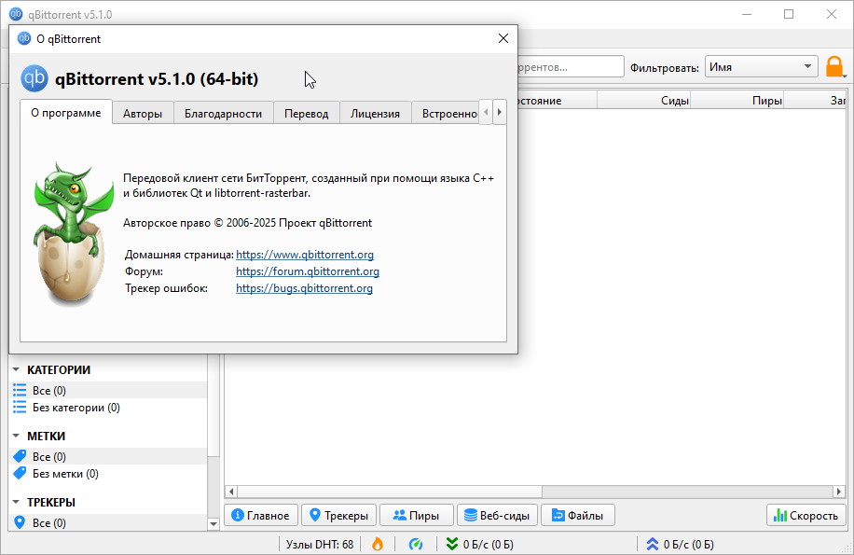
Task: Click the Пиры button in bottom panel
Action: click(x=417, y=515)
